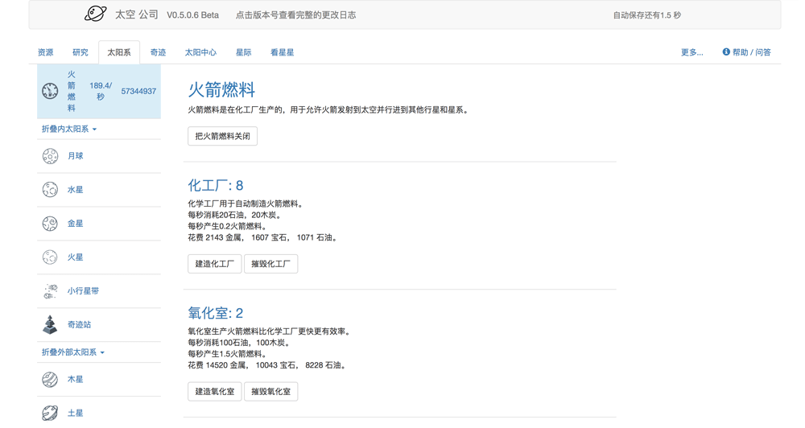805x428 pixels.
Task: Click the 氧化室: 2 heading
Action: coord(216,313)
